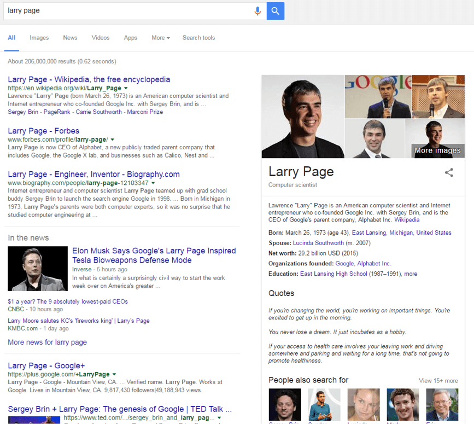Viewport: 474px width, 424px height.
Task: Open large Larry Page portrait photo
Action: 303,117
